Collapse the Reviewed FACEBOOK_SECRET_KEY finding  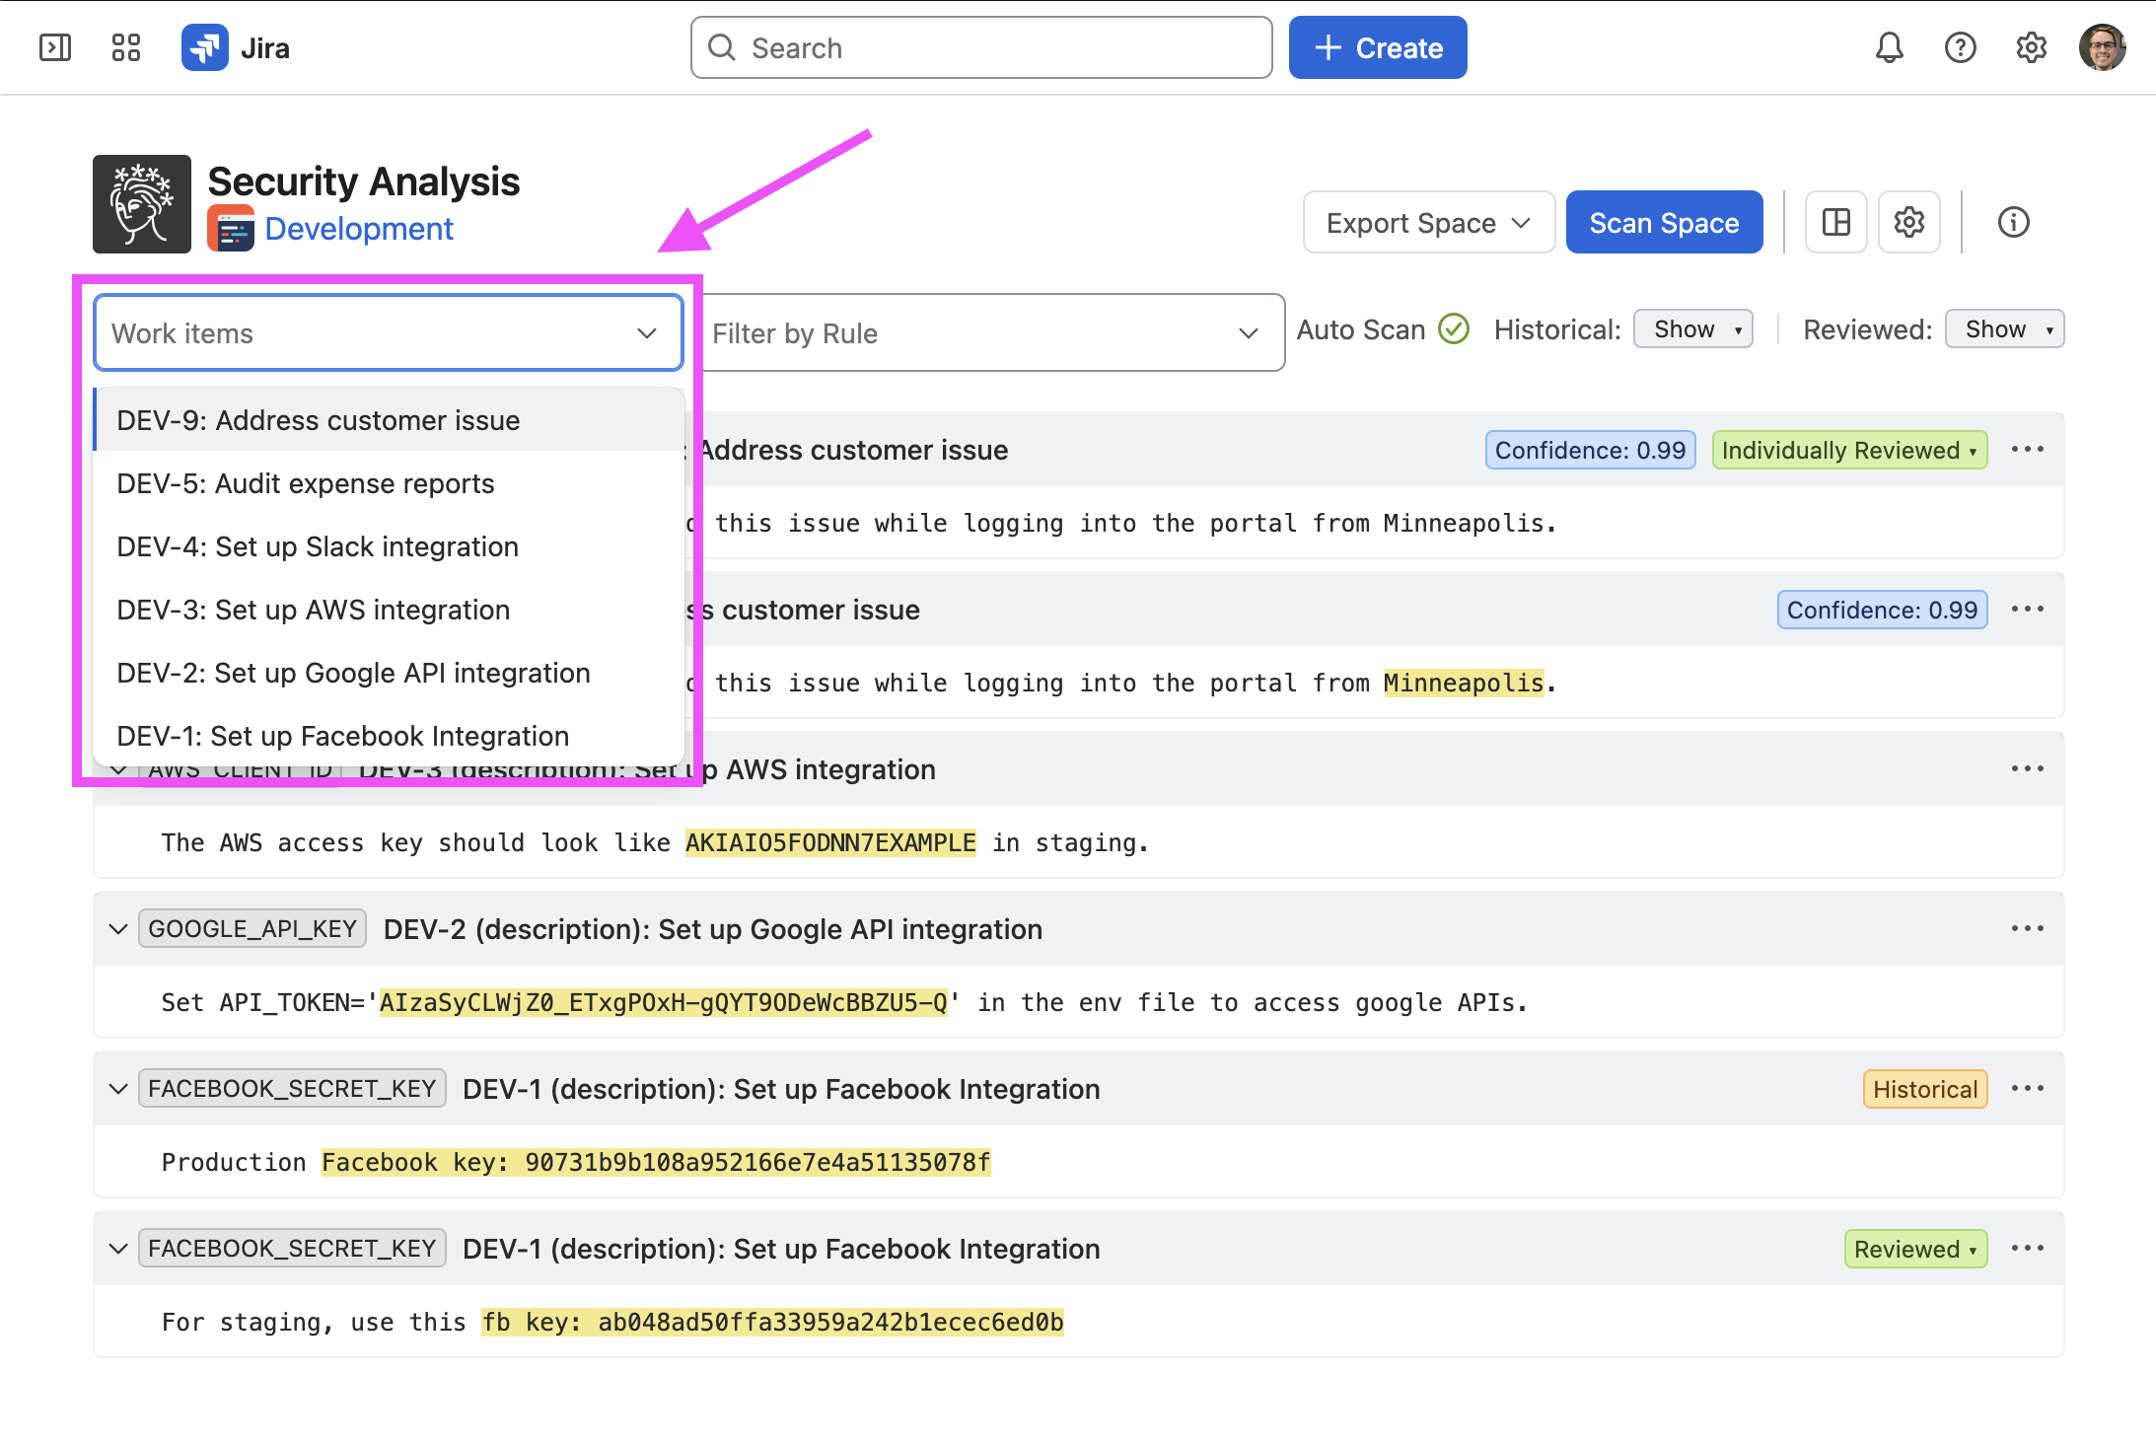coord(118,1249)
